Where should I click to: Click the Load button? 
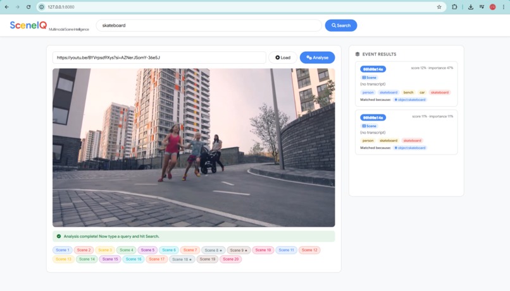283,57
